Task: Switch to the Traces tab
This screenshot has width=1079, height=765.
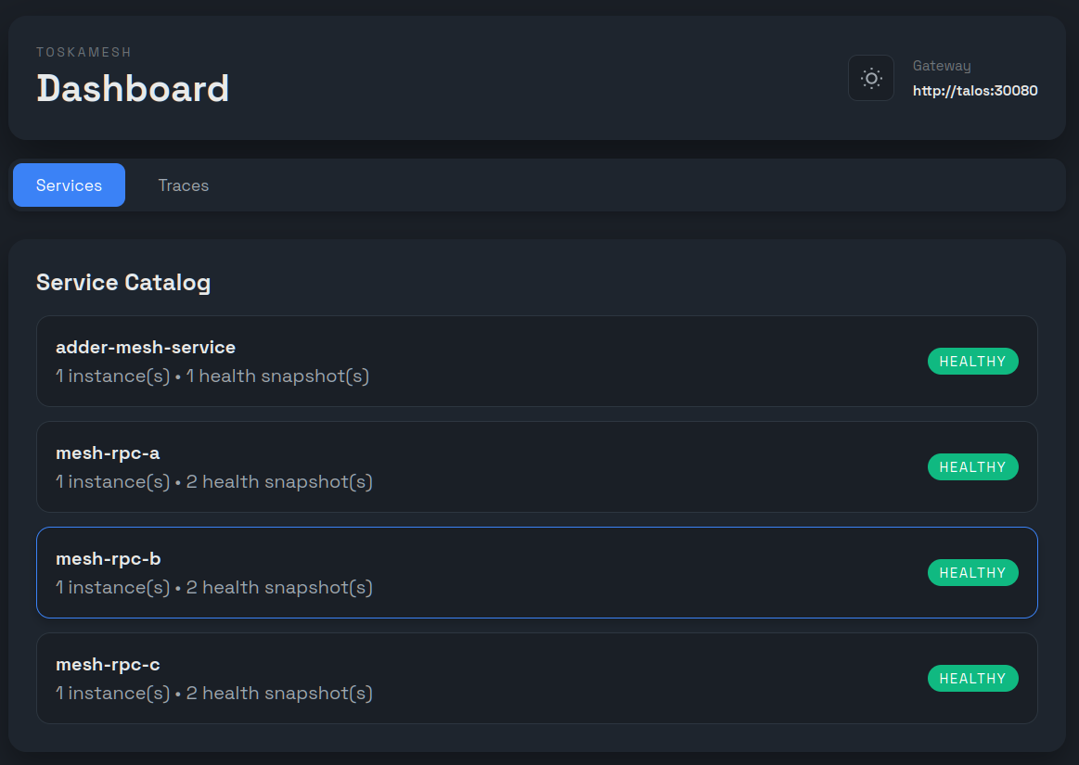Action: pos(183,185)
